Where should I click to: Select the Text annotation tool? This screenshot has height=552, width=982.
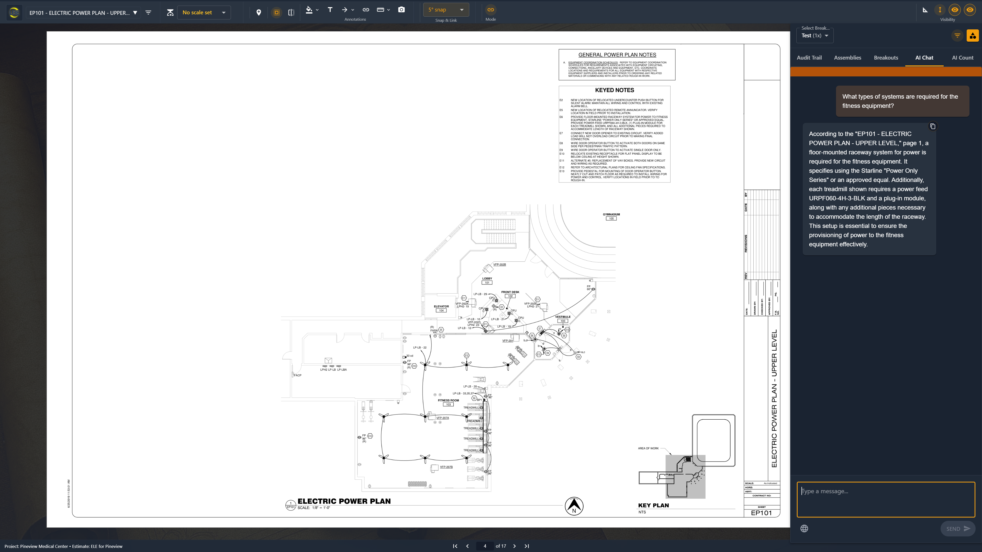click(x=330, y=9)
